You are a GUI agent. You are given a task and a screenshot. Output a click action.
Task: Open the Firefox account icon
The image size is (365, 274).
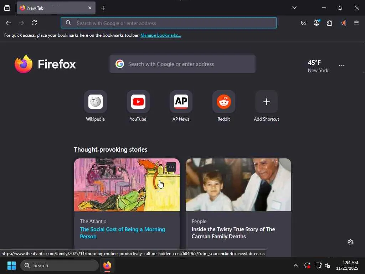coord(317,23)
